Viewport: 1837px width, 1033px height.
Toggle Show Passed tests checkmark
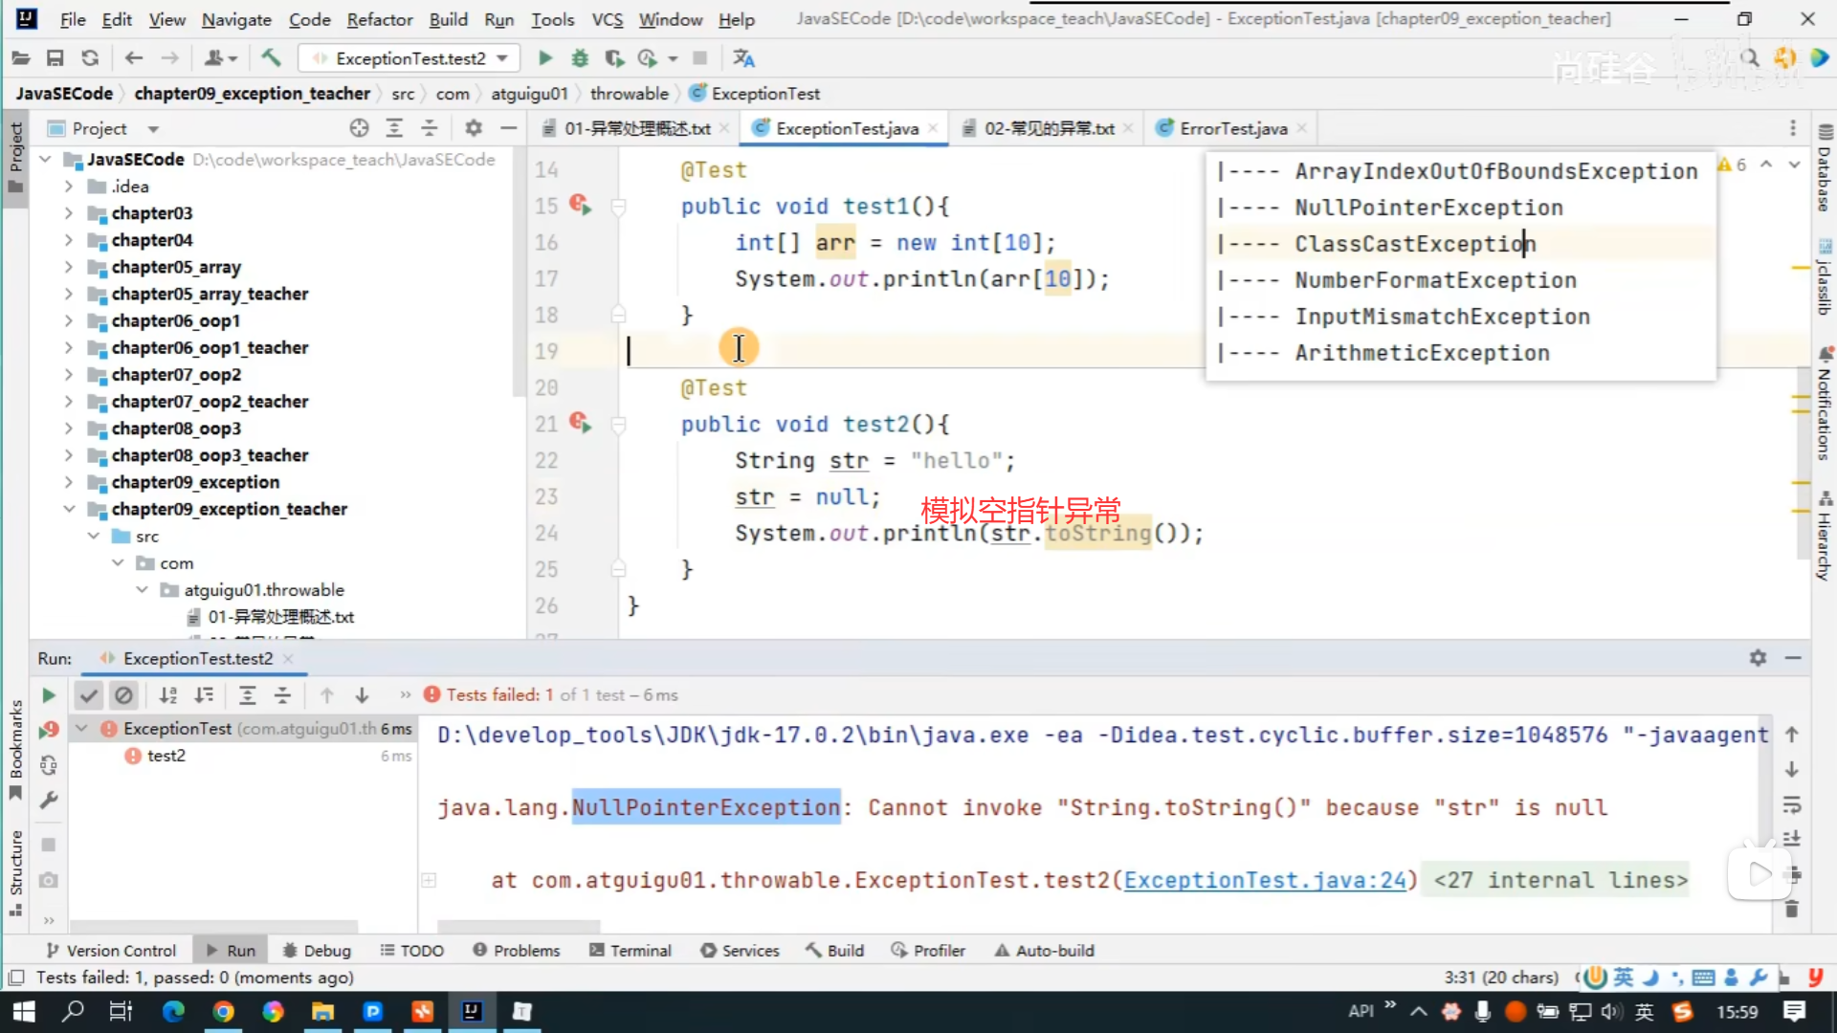(89, 695)
